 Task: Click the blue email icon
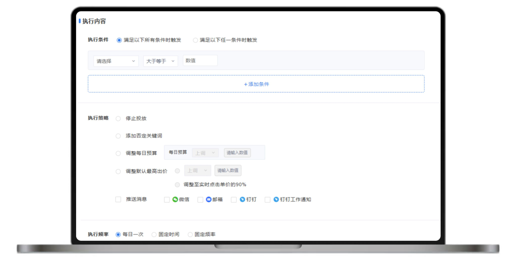[x=208, y=199]
